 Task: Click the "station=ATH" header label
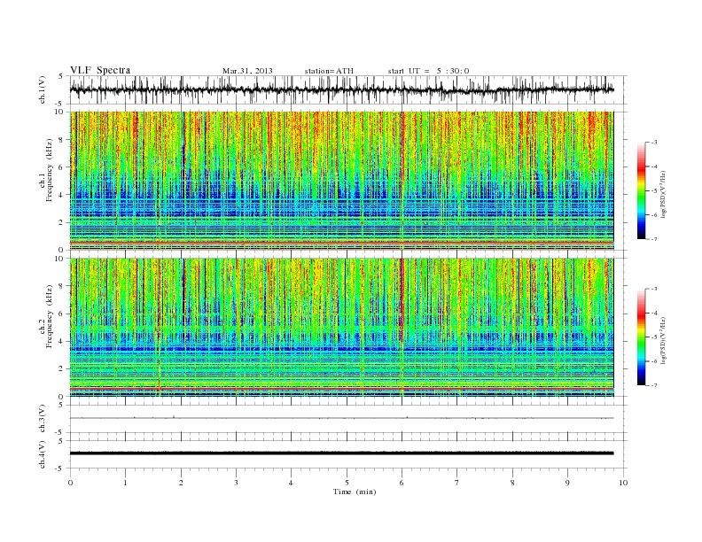(x=329, y=71)
